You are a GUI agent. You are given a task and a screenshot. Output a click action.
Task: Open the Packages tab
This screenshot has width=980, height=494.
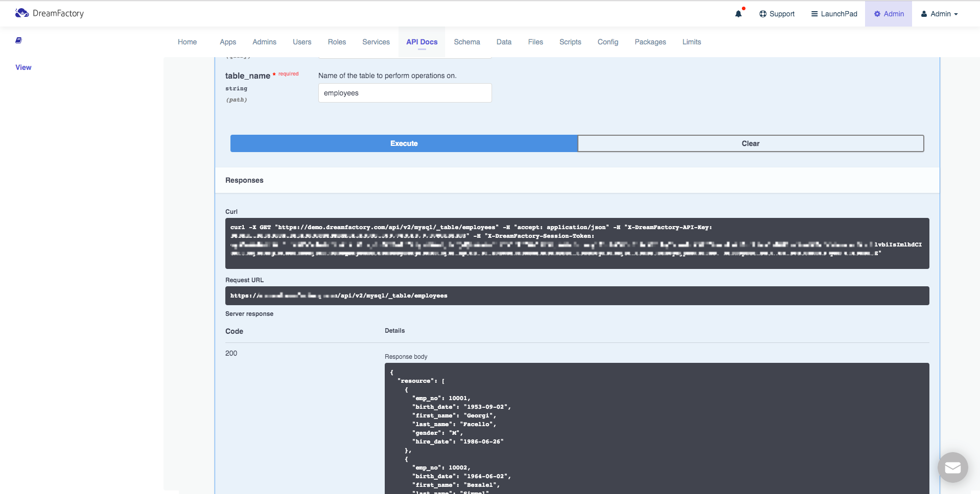650,42
